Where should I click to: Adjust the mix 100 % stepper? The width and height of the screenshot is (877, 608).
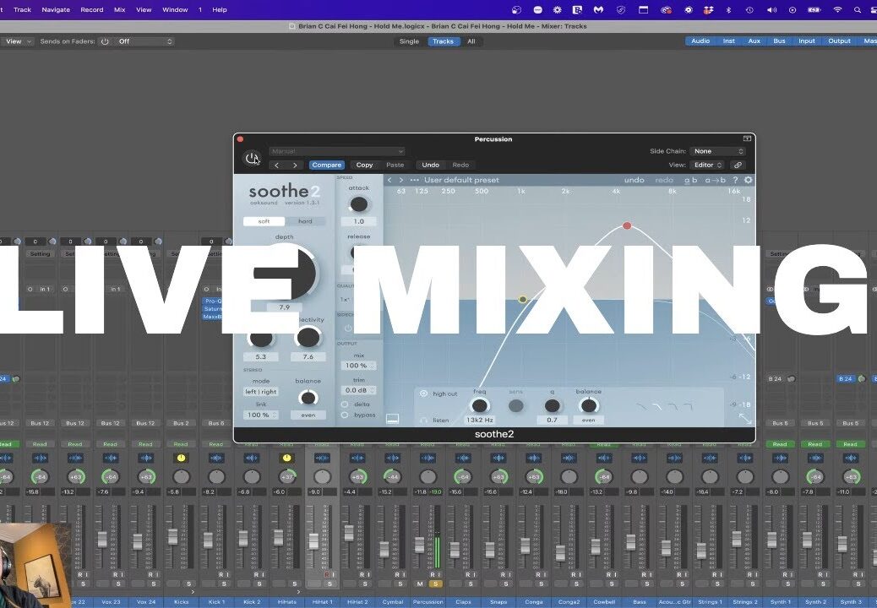358,366
